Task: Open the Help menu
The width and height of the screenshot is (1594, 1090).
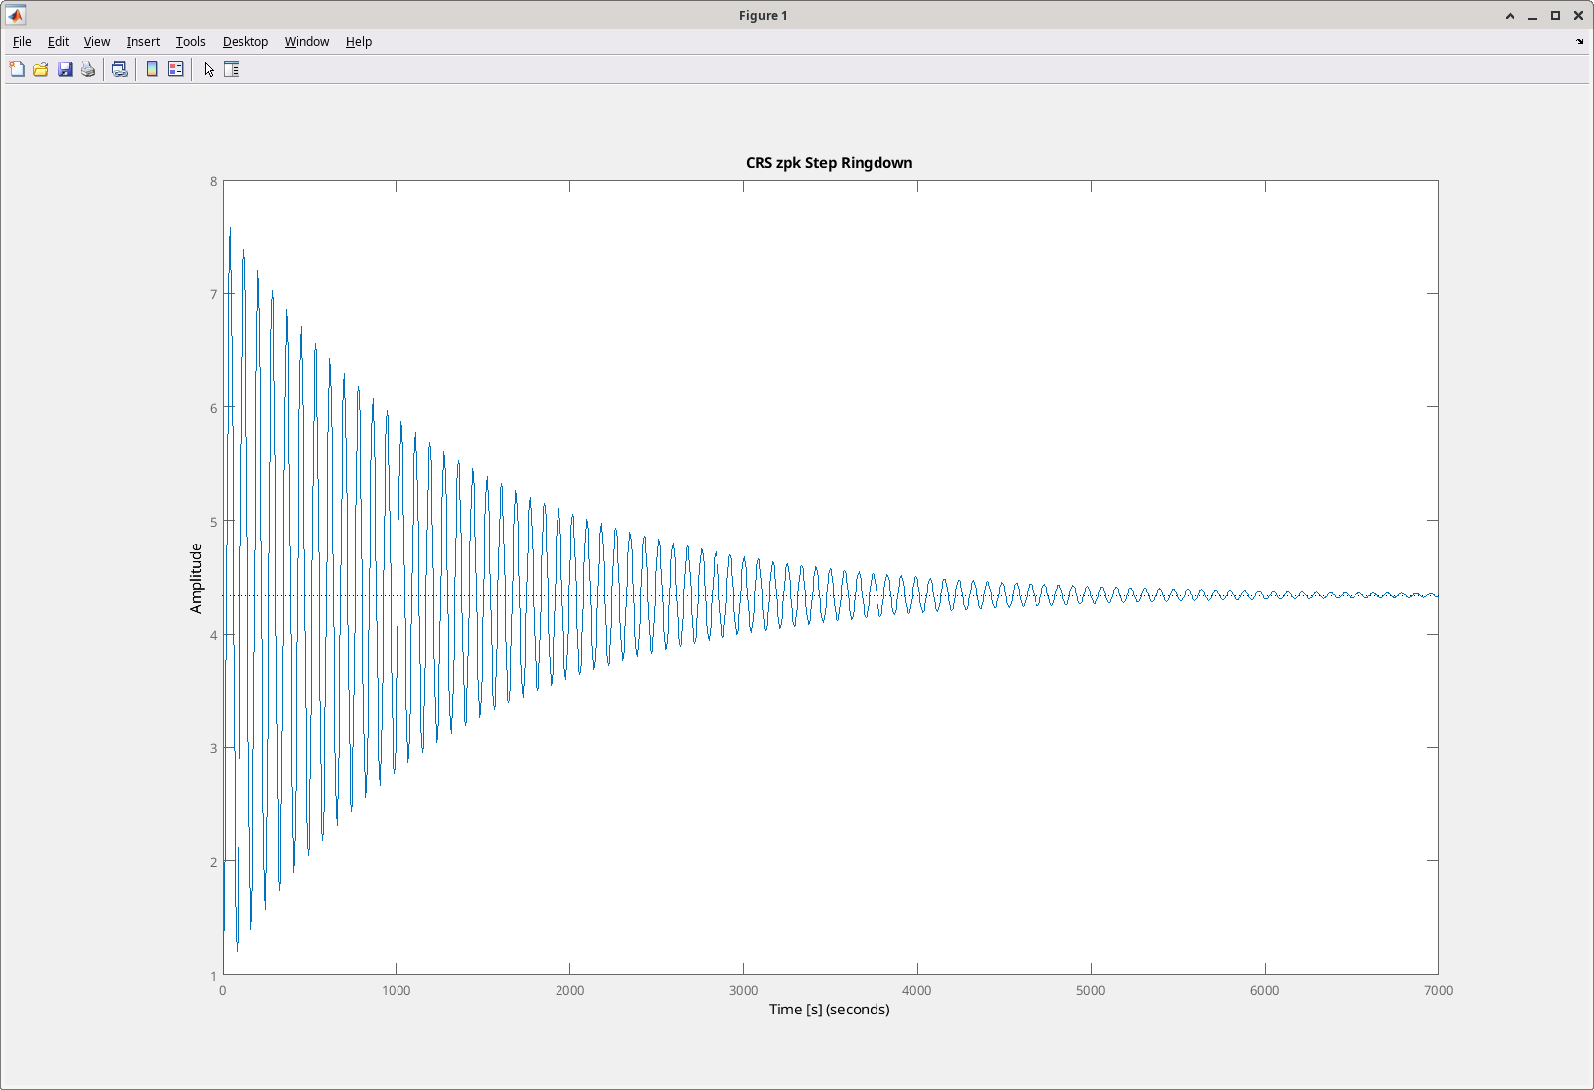Action: pos(359,41)
